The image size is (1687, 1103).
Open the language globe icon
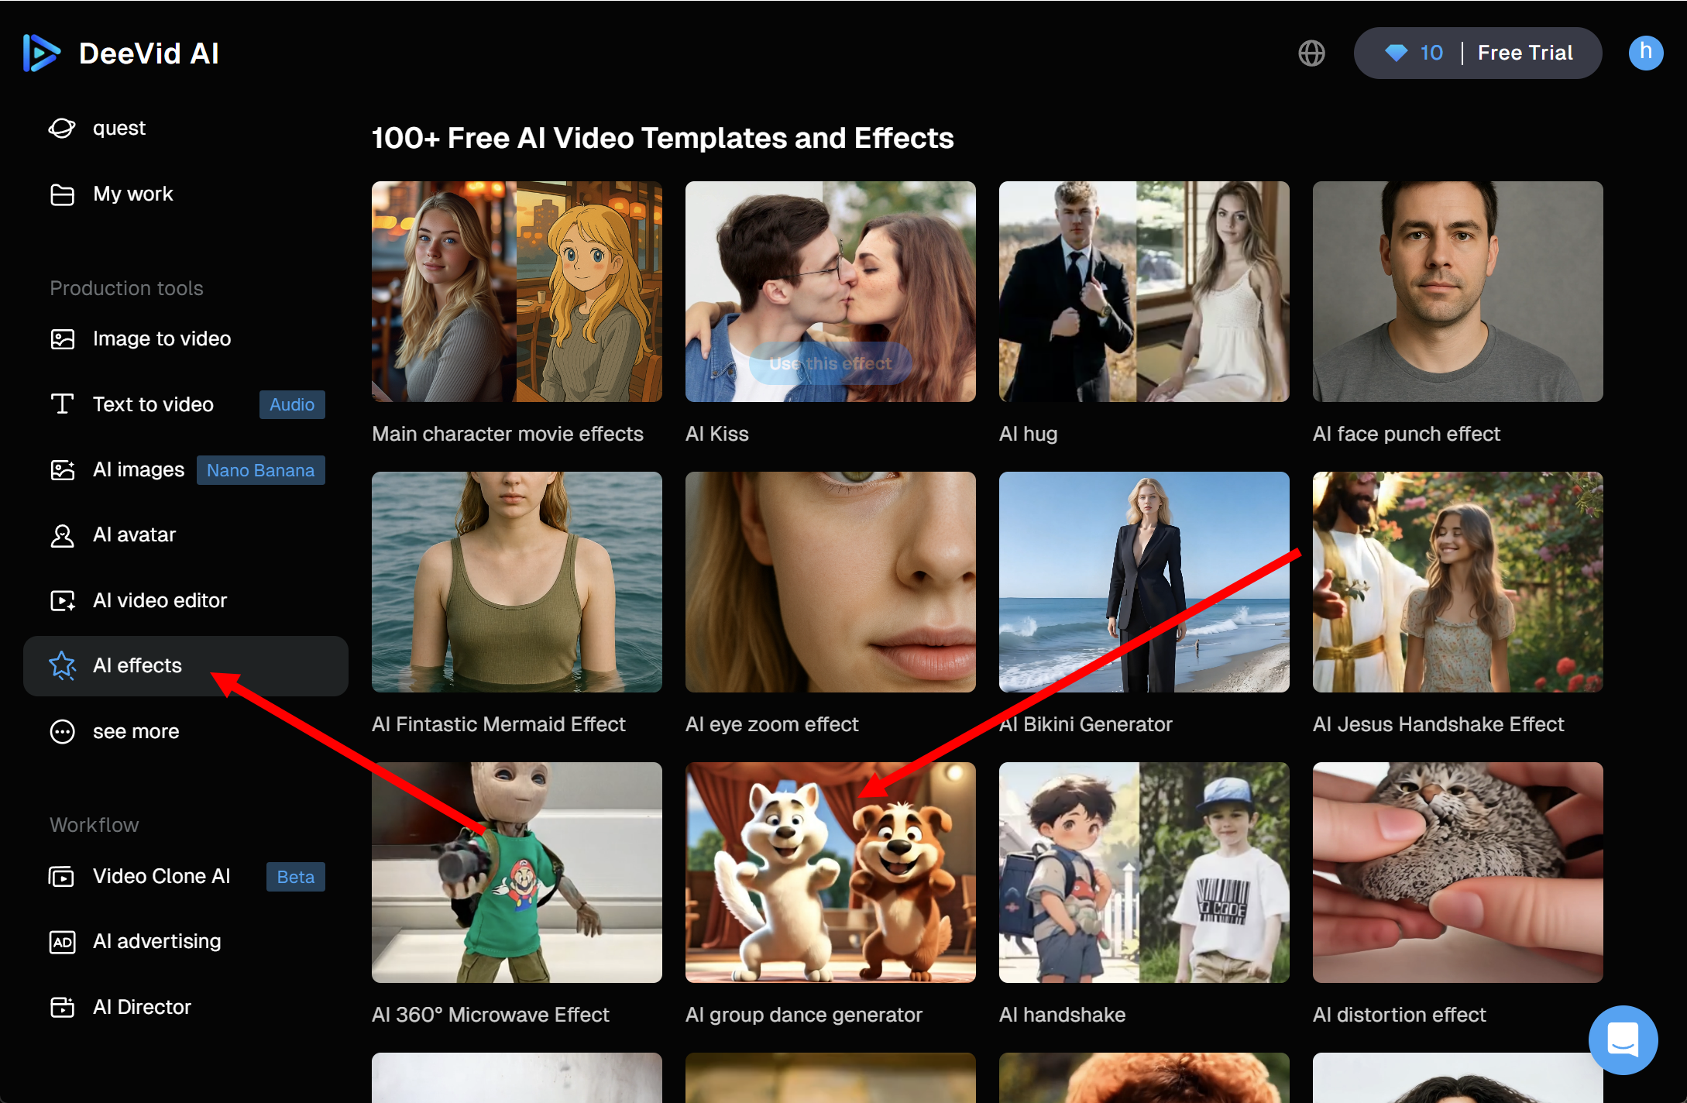[x=1311, y=53]
